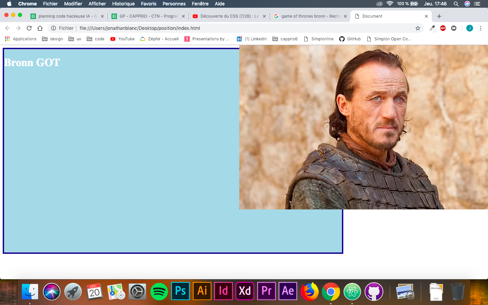Open the Adblock Plus extension

[x=443, y=28]
